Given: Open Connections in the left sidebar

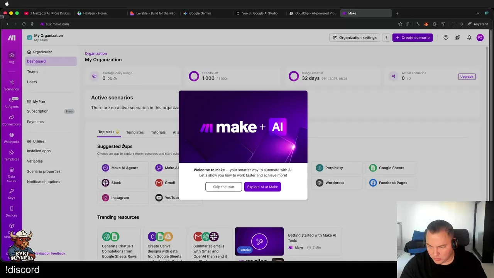Looking at the screenshot, I should pos(12,120).
